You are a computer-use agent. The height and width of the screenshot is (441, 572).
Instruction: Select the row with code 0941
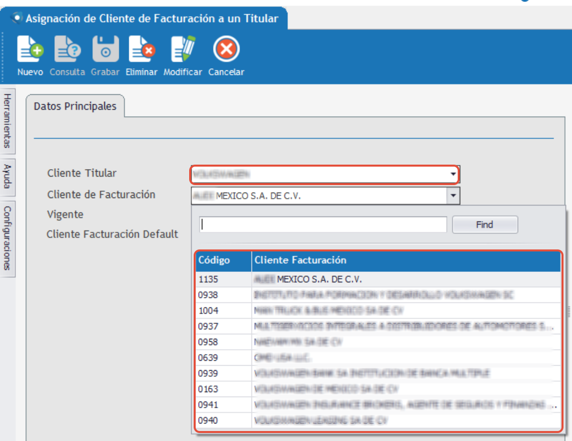(378, 405)
